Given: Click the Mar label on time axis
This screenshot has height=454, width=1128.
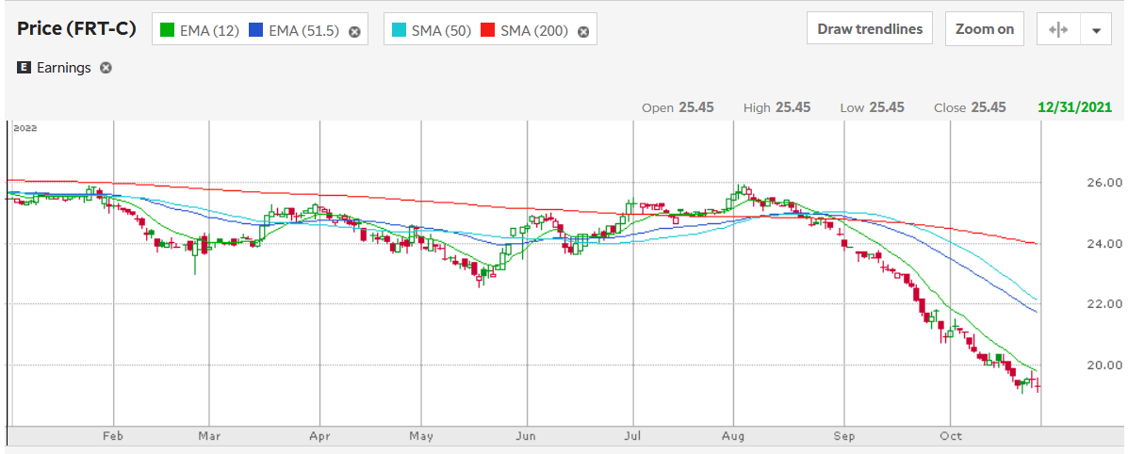Looking at the screenshot, I should click(x=209, y=437).
